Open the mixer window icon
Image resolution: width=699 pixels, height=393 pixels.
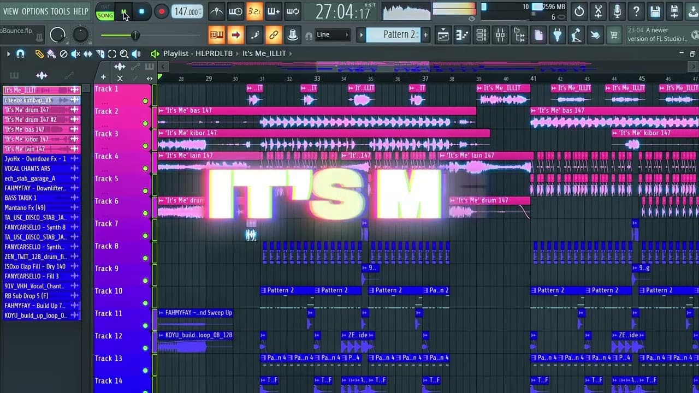coord(500,35)
